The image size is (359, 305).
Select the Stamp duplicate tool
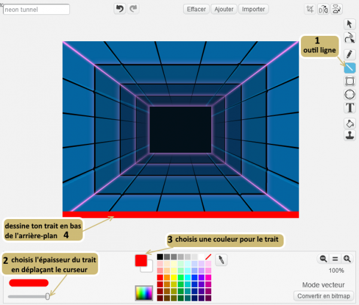(x=350, y=135)
